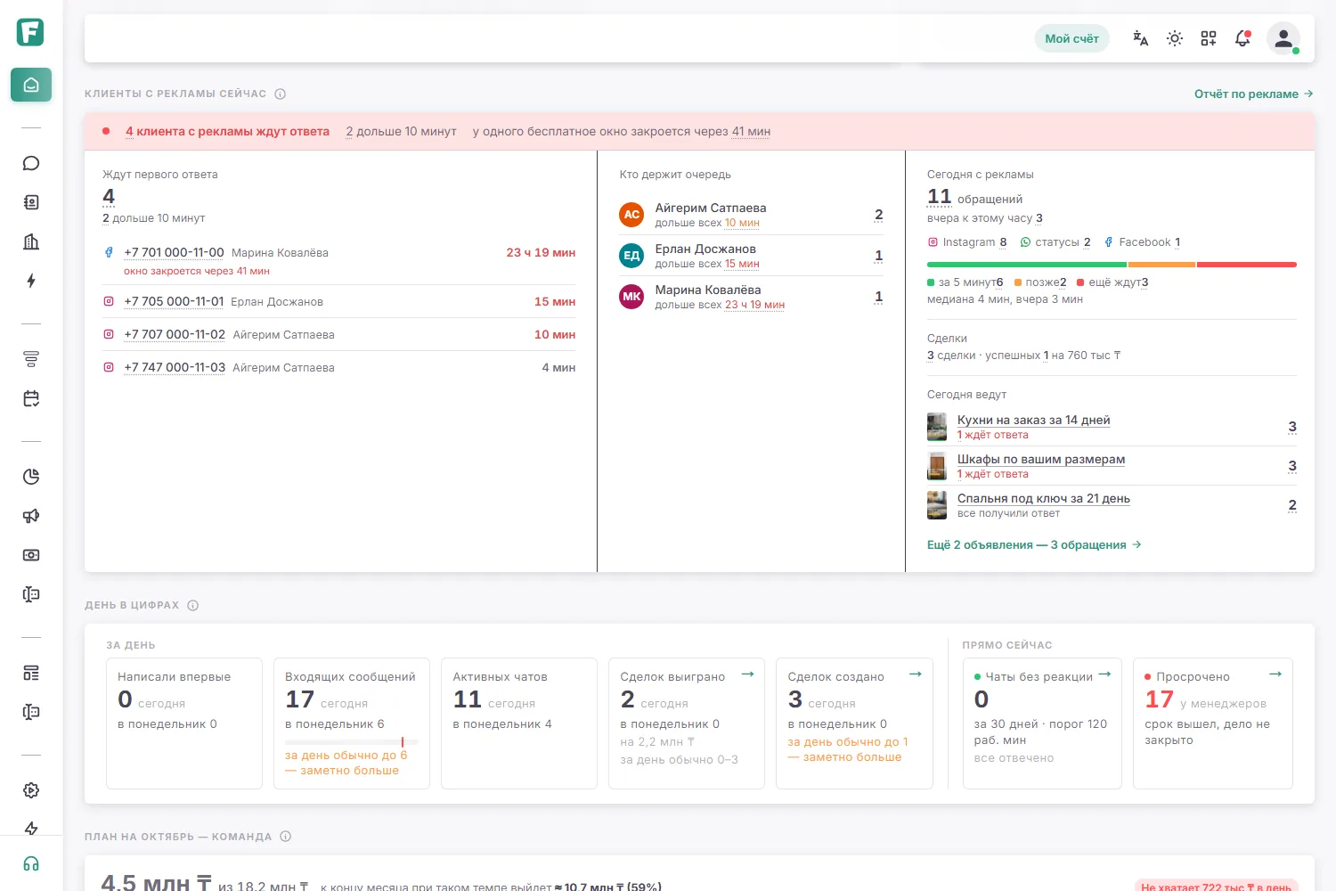Screen dimensions: 1336x891
Task: Open the megaphone advertising sidebar icon
Action: (x=31, y=516)
